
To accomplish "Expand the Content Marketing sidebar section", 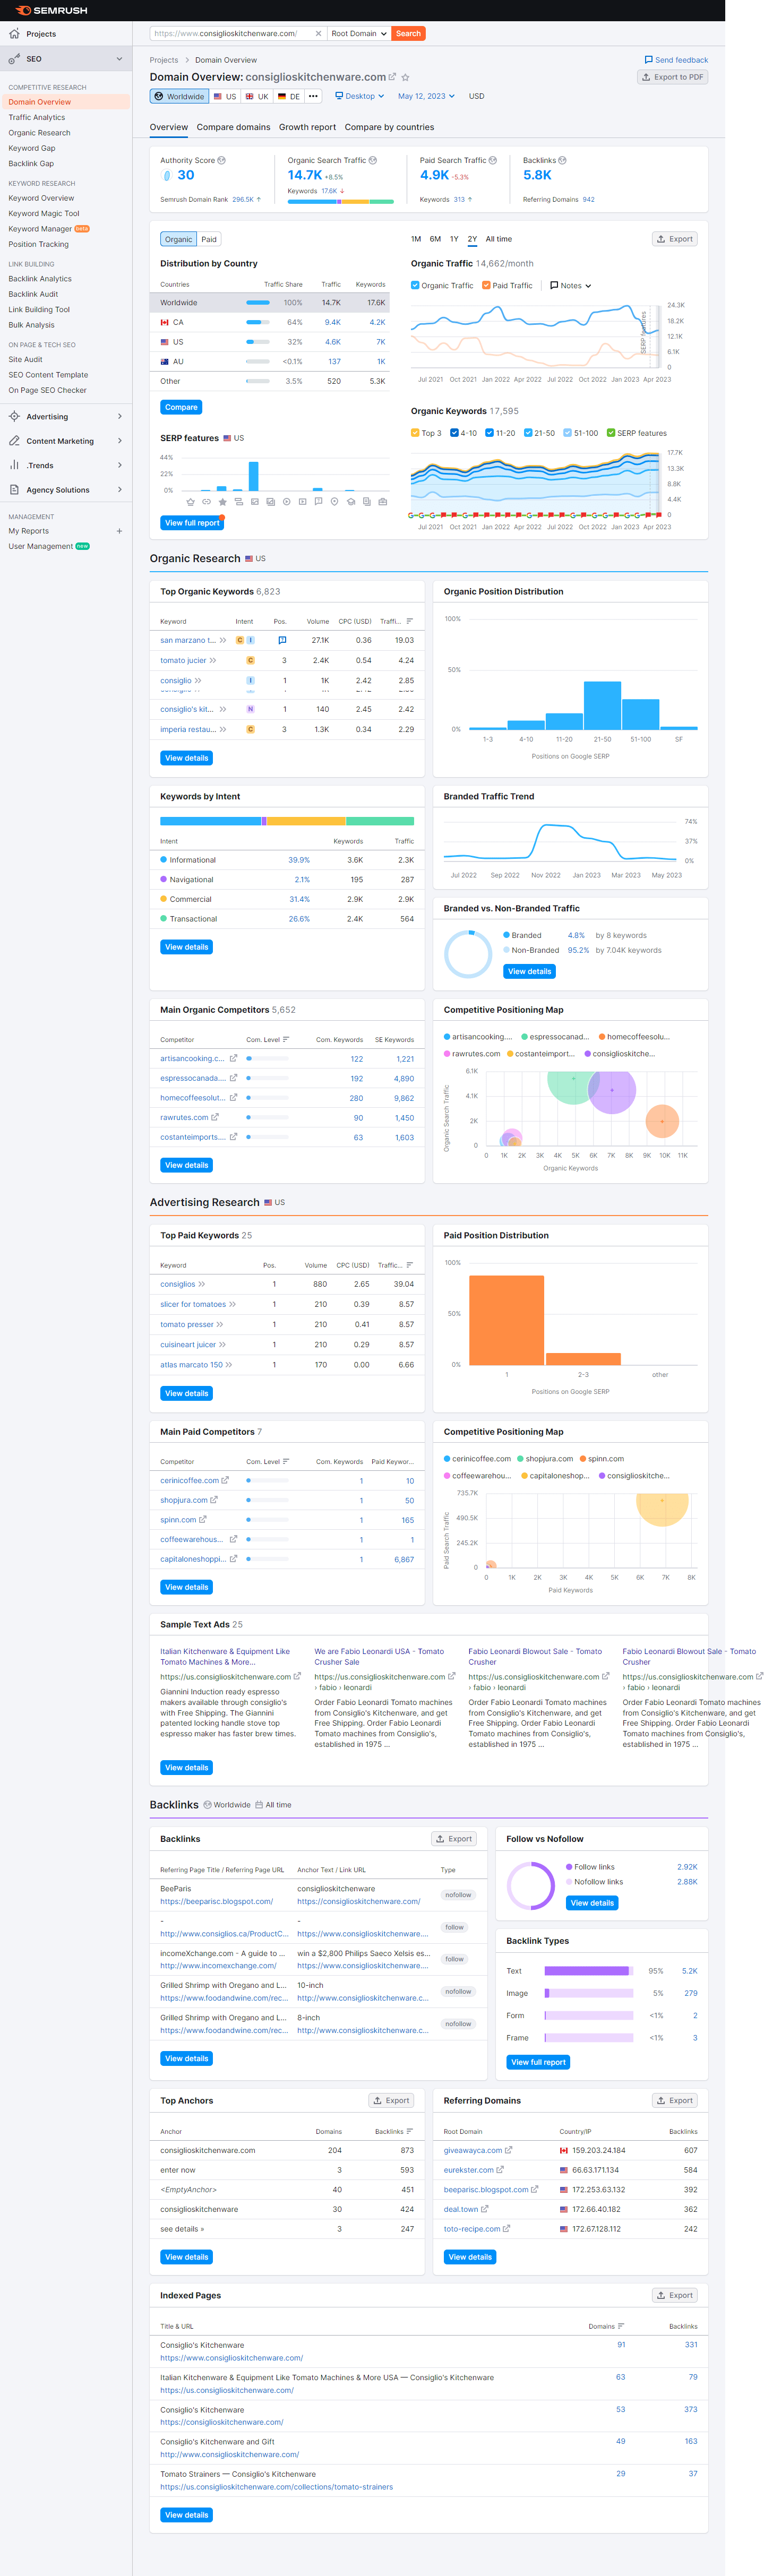I will tap(119, 441).
